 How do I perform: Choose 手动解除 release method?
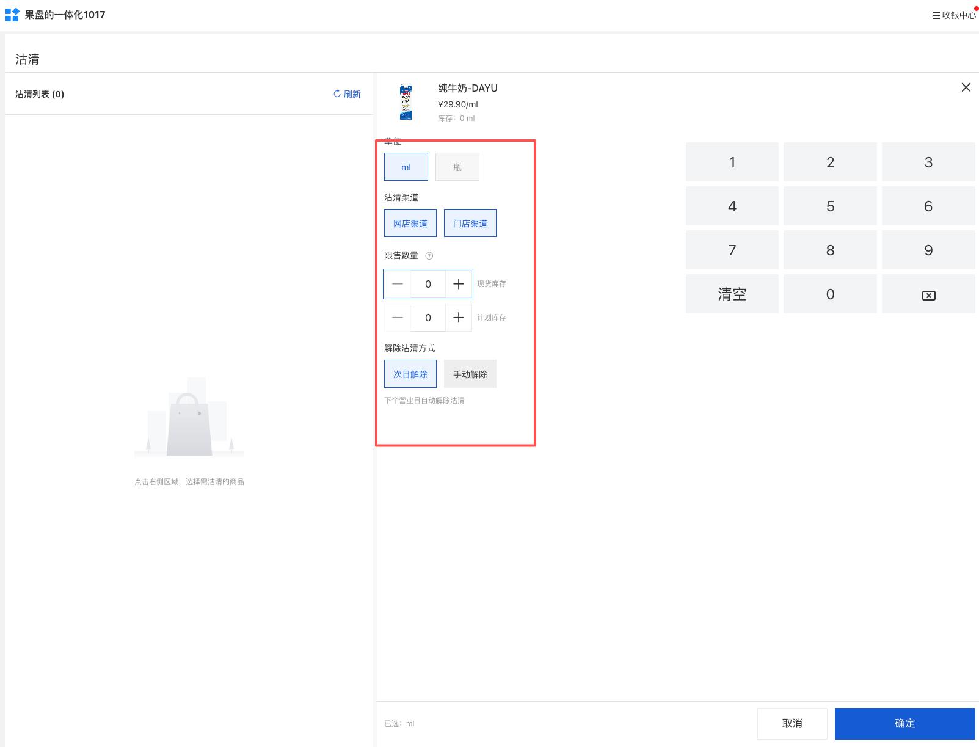point(470,374)
